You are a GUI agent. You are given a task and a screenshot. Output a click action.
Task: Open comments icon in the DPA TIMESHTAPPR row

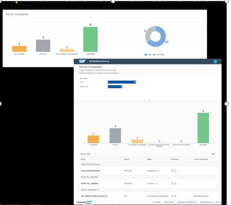pyautogui.click(x=172, y=196)
